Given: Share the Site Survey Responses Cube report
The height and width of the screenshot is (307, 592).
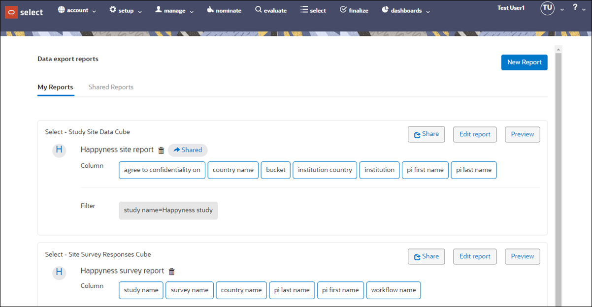Looking at the screenshot, I should pos(426,256).
